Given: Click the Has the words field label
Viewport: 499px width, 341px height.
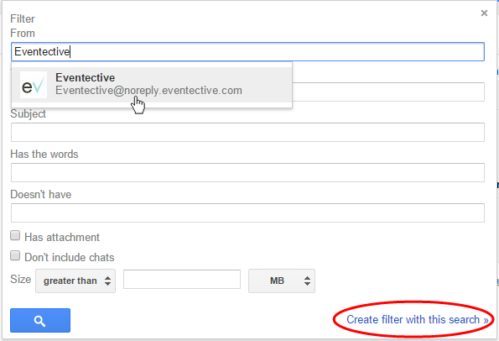Looking at the screenshot, I should 44,155.
